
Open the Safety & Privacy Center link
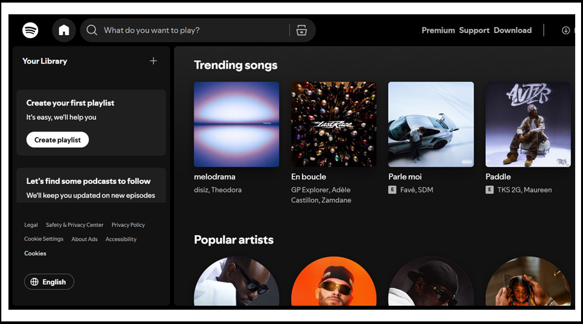pyautogui.click(x=74, y=225)
